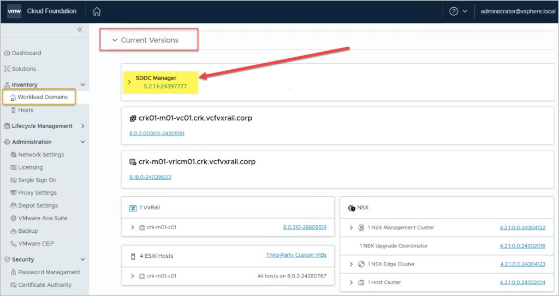Click the Lifecycle Management icon

(7, 126)
